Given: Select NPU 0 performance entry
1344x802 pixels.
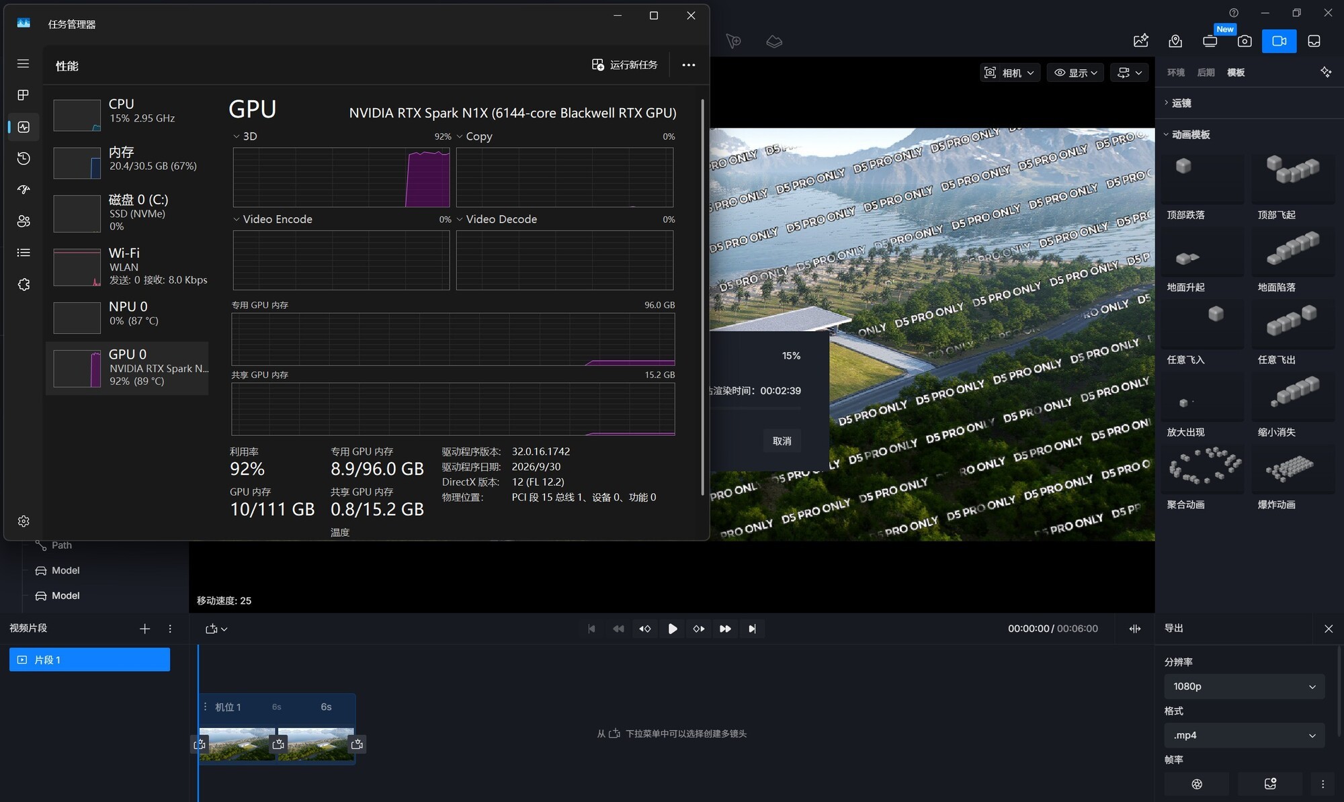Looking at the screenshot, I should click(x=128, y=316).
